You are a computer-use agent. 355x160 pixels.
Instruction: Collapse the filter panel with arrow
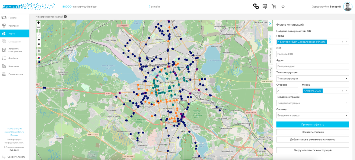click(x=270, y=24)
